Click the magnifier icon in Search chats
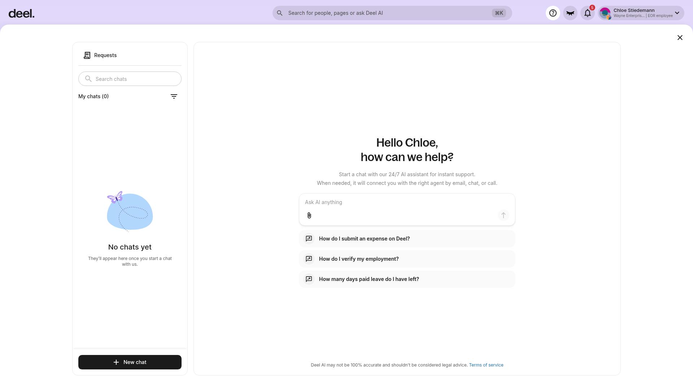Screen dimensions: 693x390 (x=88, y=79)
